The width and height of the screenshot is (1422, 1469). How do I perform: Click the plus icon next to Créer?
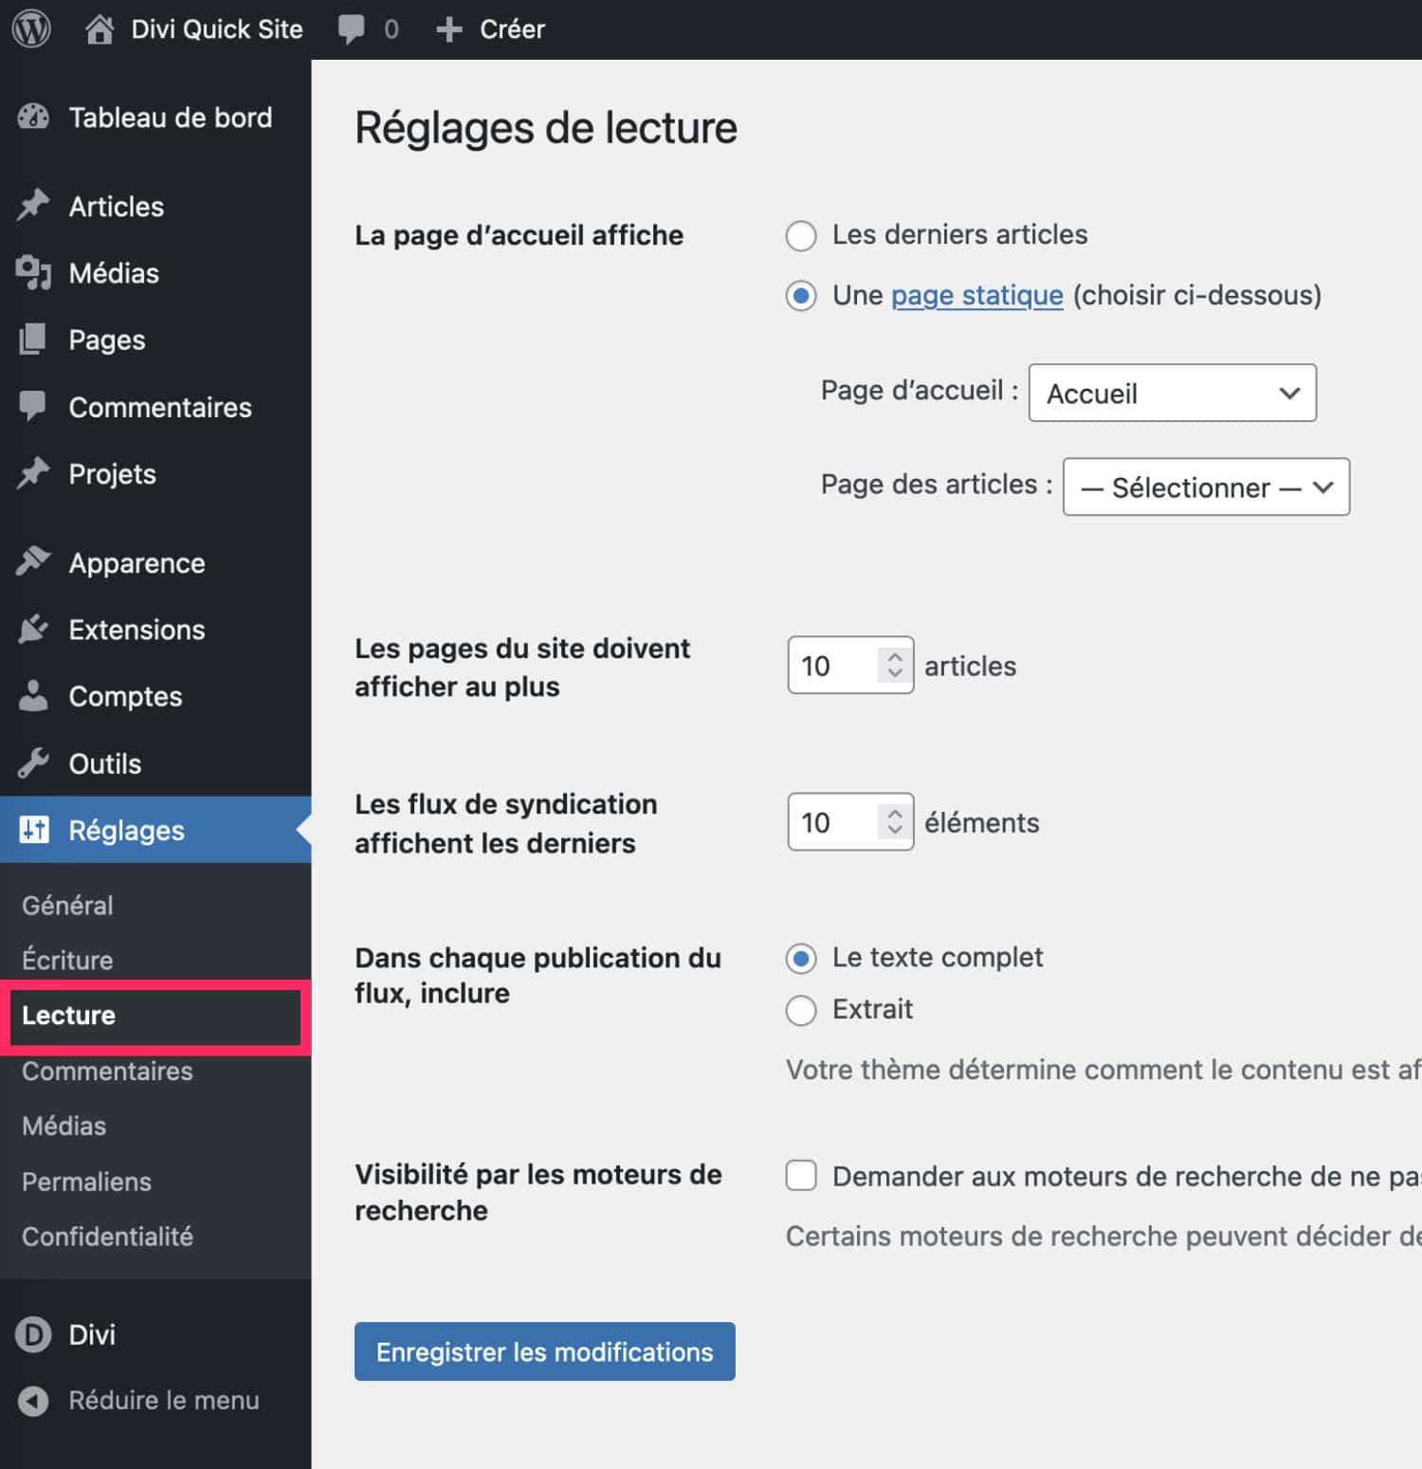coord(448,30)
